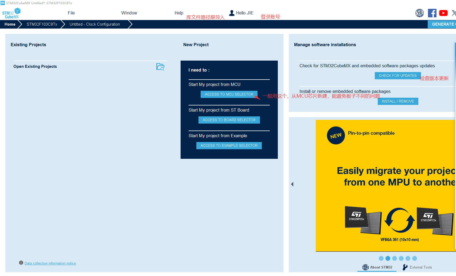This screenshot has width=456, height=276.
Task: Select sixth carousel dot indicator
Action: pyautogui.click(x=415, y=258)
